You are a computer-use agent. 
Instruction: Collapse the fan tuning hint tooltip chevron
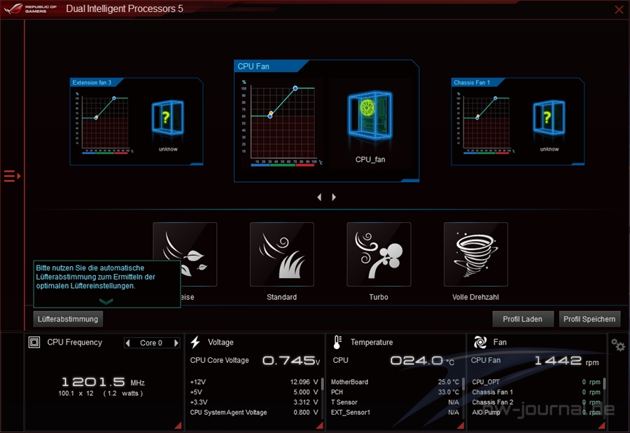pyautogui.click(x=106, y=301)
